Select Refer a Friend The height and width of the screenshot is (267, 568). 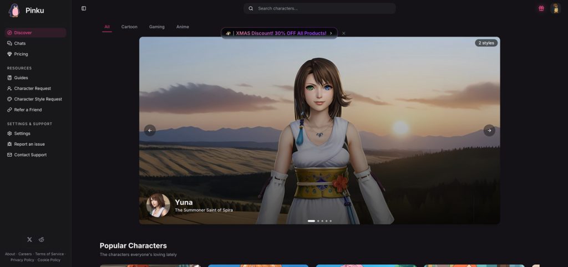28,110
